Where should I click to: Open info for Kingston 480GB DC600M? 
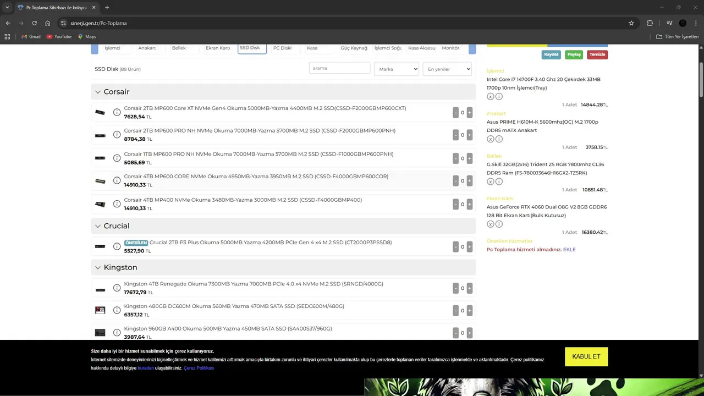click(117, 310)
